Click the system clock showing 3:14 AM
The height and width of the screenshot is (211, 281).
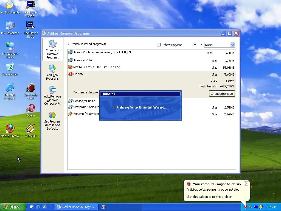pyautogui.click(x=271, y=207)
